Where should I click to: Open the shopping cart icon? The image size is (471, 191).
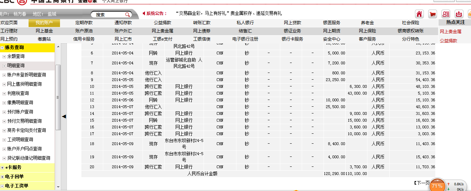[432, 14]
